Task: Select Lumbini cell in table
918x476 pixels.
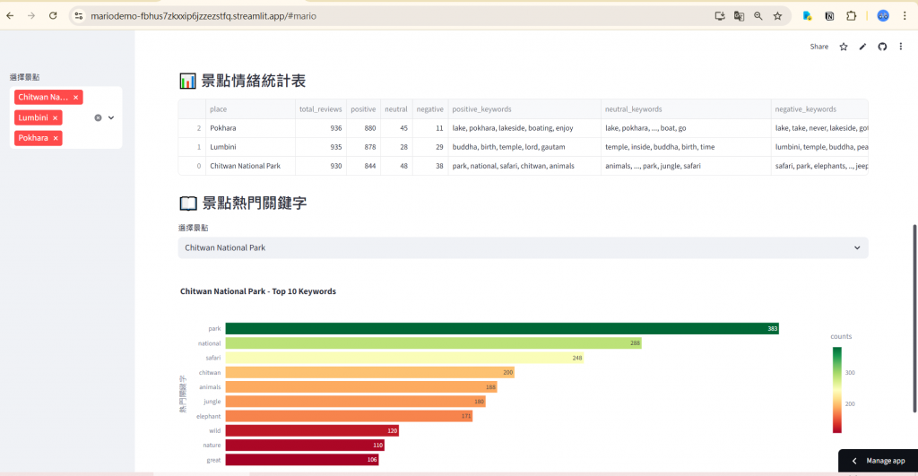Action: [x=250, y=147]
